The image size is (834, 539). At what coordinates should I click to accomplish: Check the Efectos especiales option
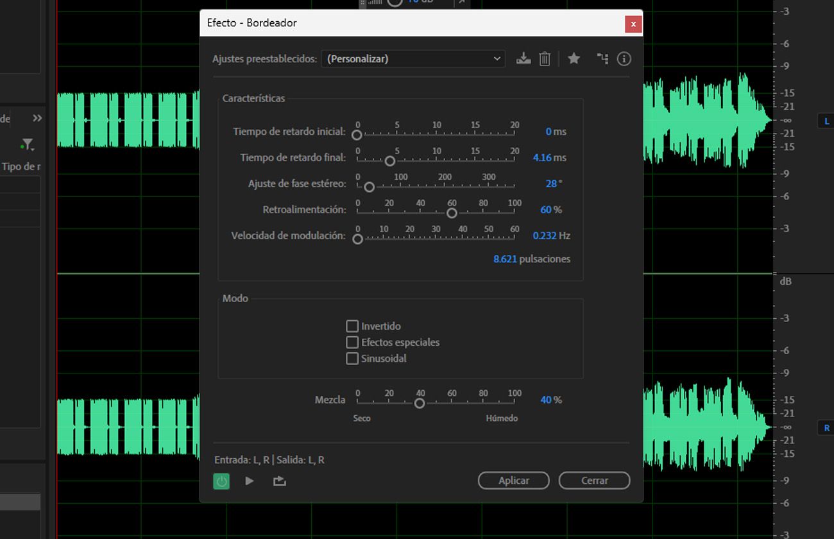coord(352,342)
